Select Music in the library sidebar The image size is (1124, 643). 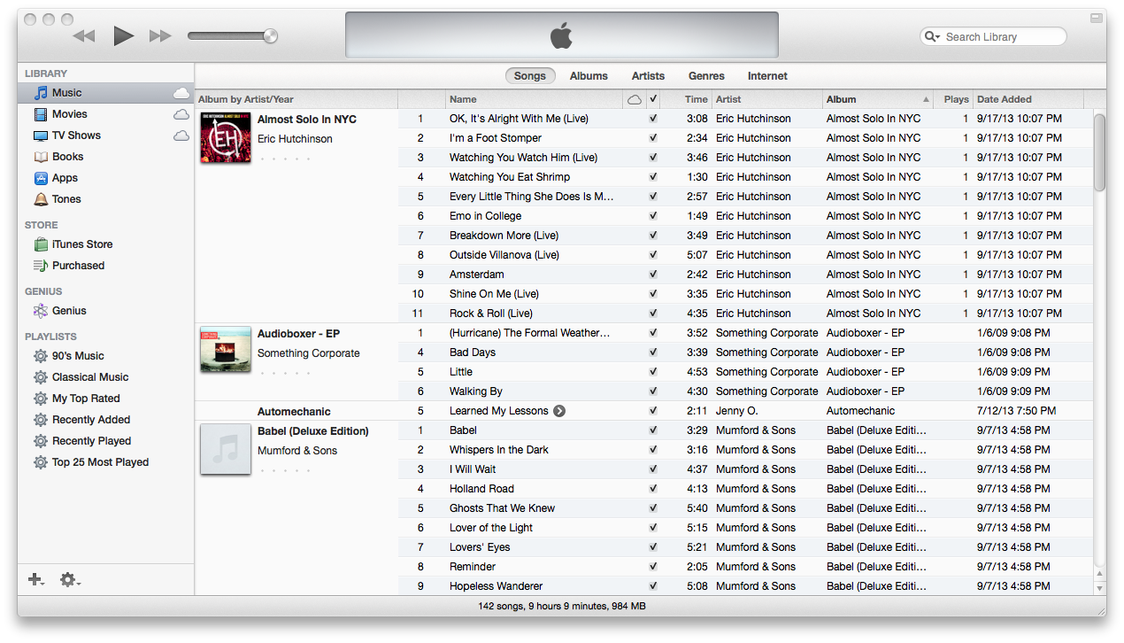coord(106,93)
